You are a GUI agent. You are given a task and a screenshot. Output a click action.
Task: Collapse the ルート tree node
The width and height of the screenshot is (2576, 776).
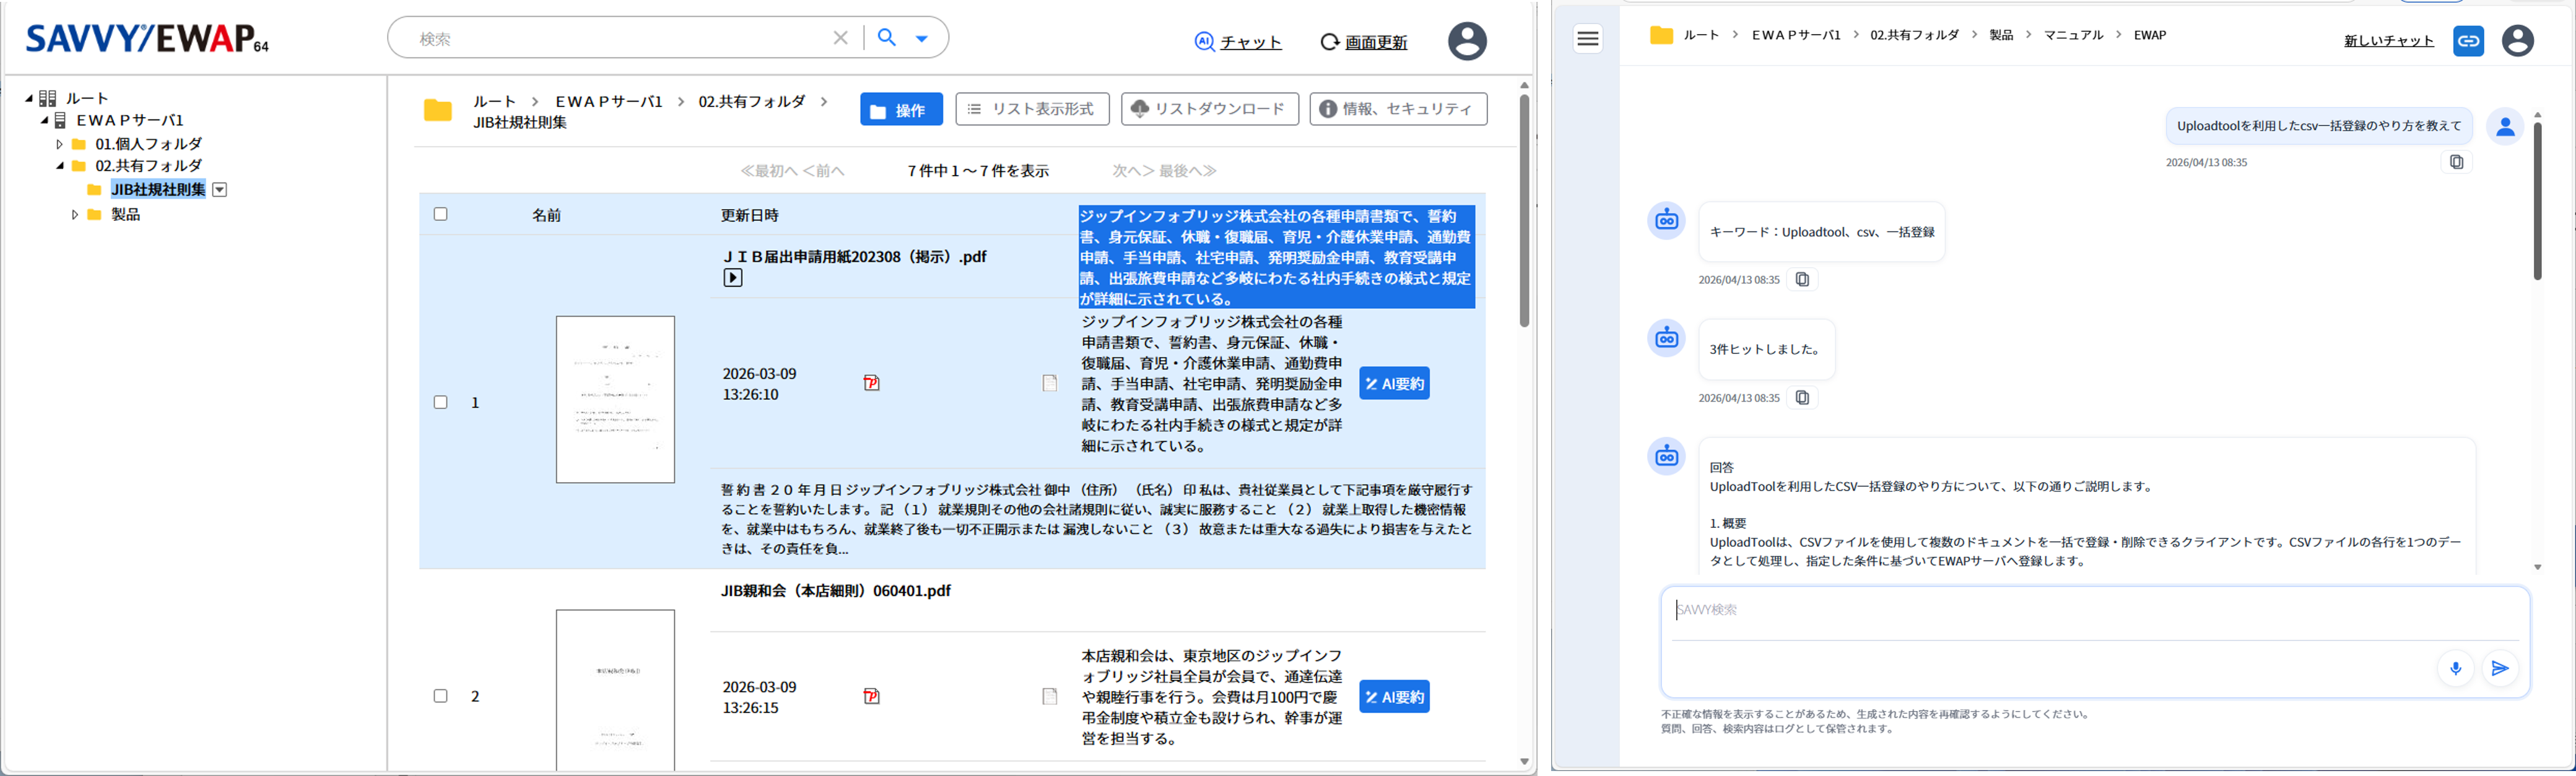tap(29, 98)
